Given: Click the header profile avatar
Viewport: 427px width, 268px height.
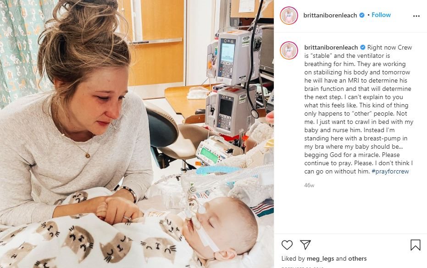Looking at the screenshot, I should 288,16.
